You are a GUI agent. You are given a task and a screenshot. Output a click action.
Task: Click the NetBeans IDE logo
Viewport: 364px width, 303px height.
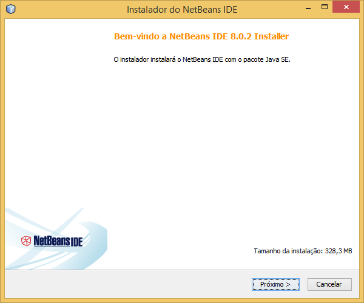(52, 241)
